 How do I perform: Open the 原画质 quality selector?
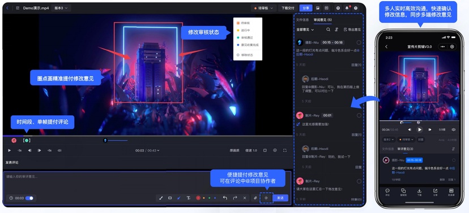click(234, 151)
